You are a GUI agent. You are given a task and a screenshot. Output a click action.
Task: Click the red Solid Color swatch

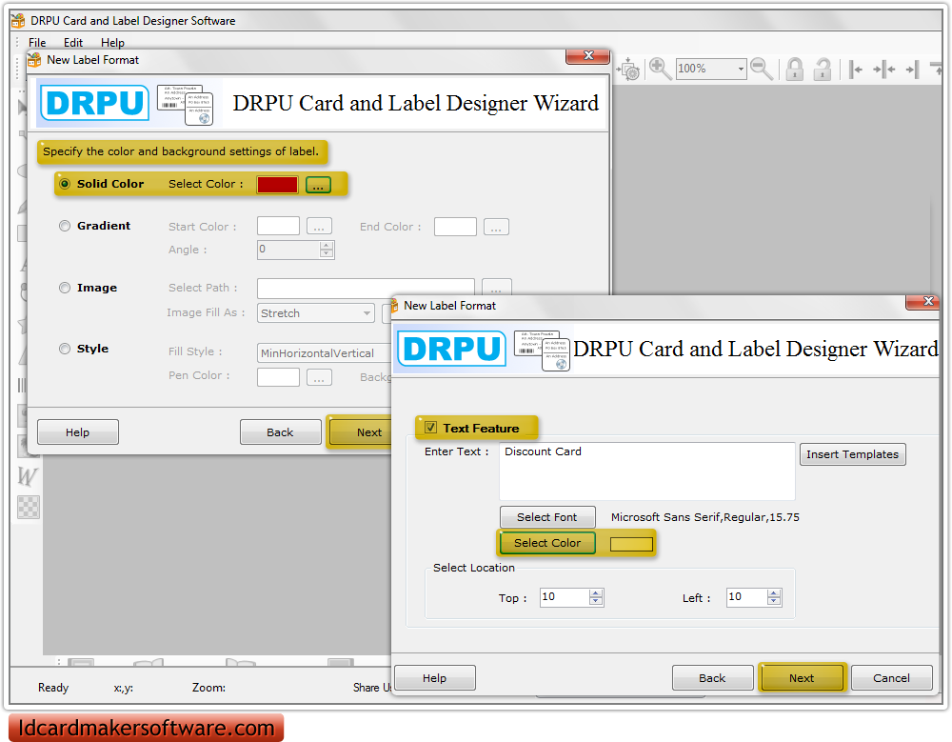tap(276, 184)
